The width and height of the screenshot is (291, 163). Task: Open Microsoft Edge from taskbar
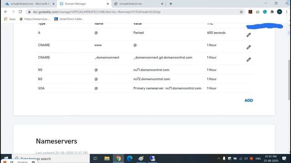point(130,158)
